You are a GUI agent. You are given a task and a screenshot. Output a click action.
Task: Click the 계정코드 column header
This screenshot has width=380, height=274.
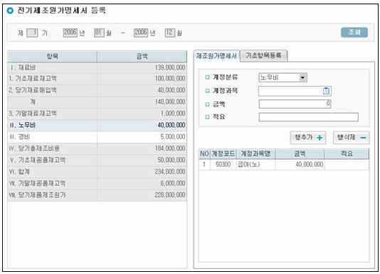223,154
